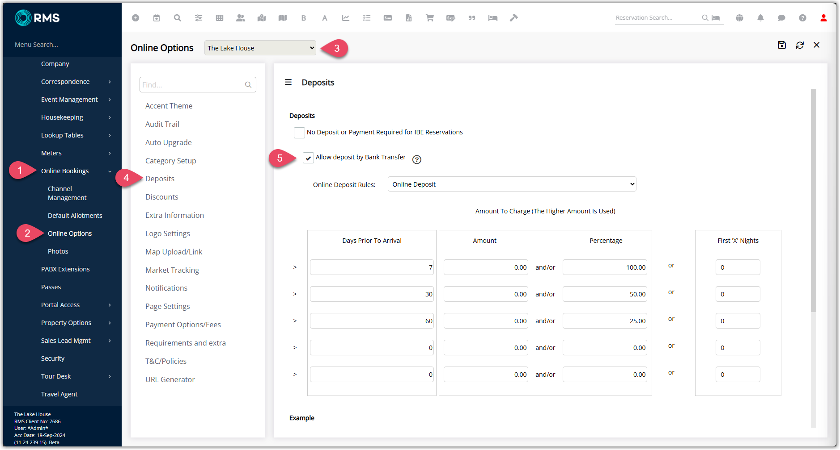Viewport: 840px width, 450px height.
Task: Open the chat bubble icon
Action: coord(781,18)
